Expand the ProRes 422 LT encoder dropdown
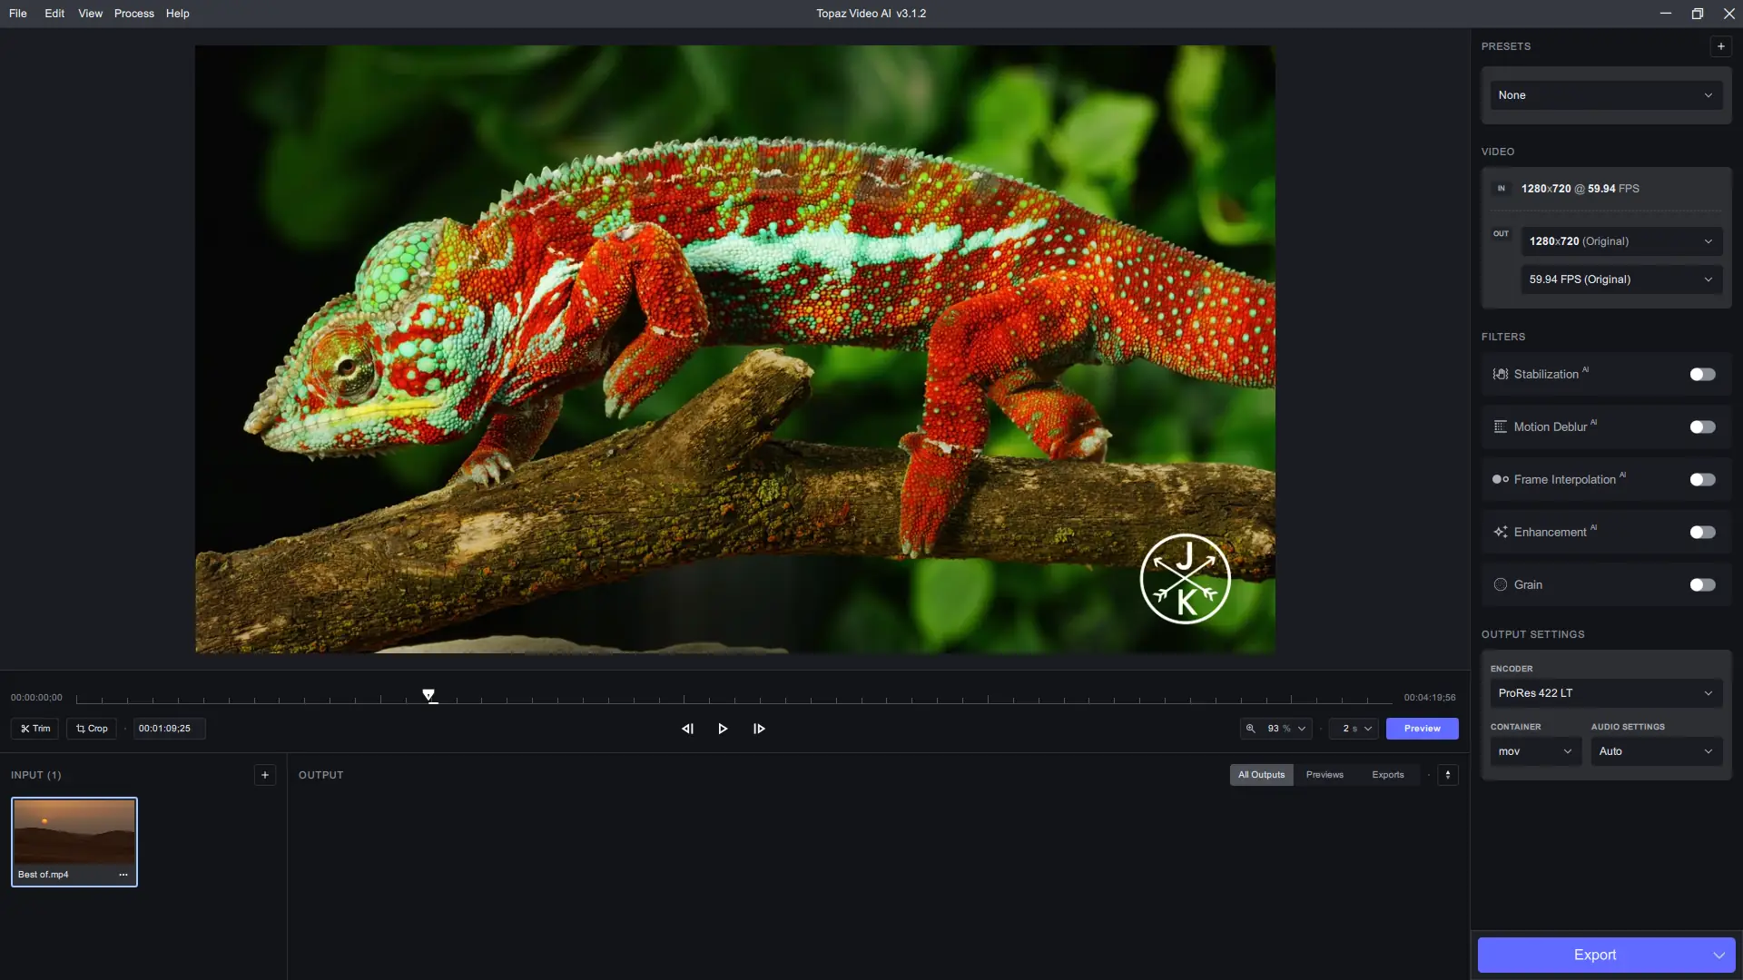1743x980 pixels. click(x=1605, y=693)
